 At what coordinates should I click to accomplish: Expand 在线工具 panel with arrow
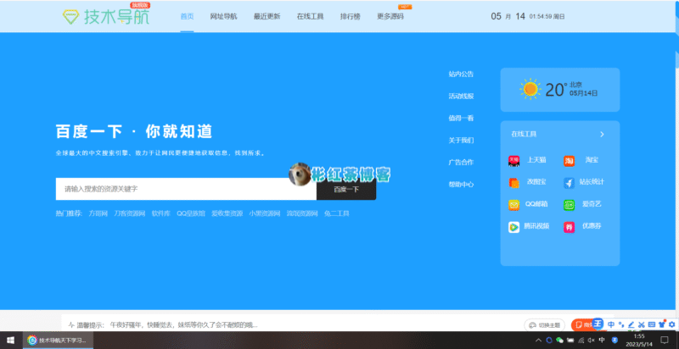(x=602, y=135)
